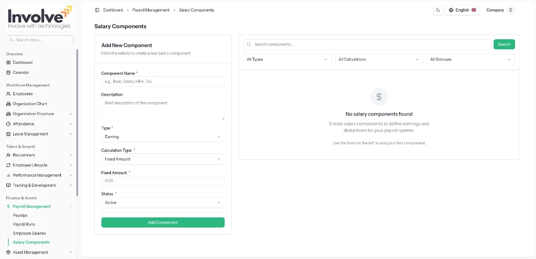Click the 'Finance & Assets' section label
The width and height of the screenshot is (536, 259).
(21, 198)
